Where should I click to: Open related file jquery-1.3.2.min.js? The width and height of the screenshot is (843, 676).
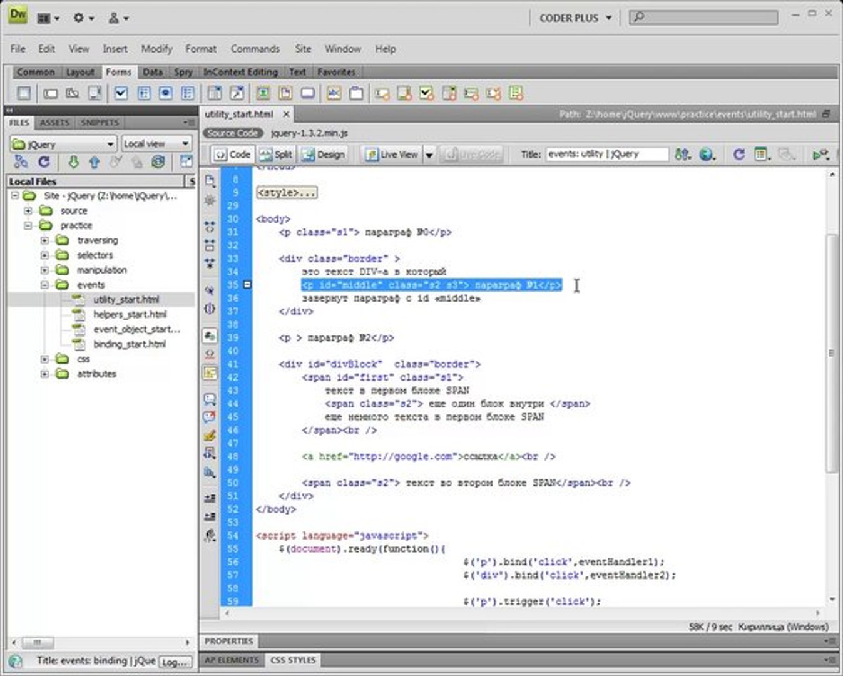(x=309, y=133)
